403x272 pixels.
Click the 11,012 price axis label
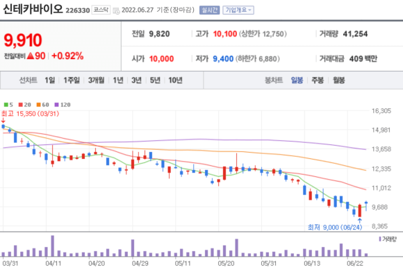click(381, 188)
